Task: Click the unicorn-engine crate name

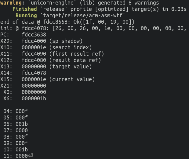Action: point(52,3)
